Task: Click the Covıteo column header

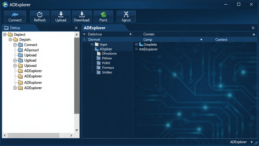Action: pos(149,34)
